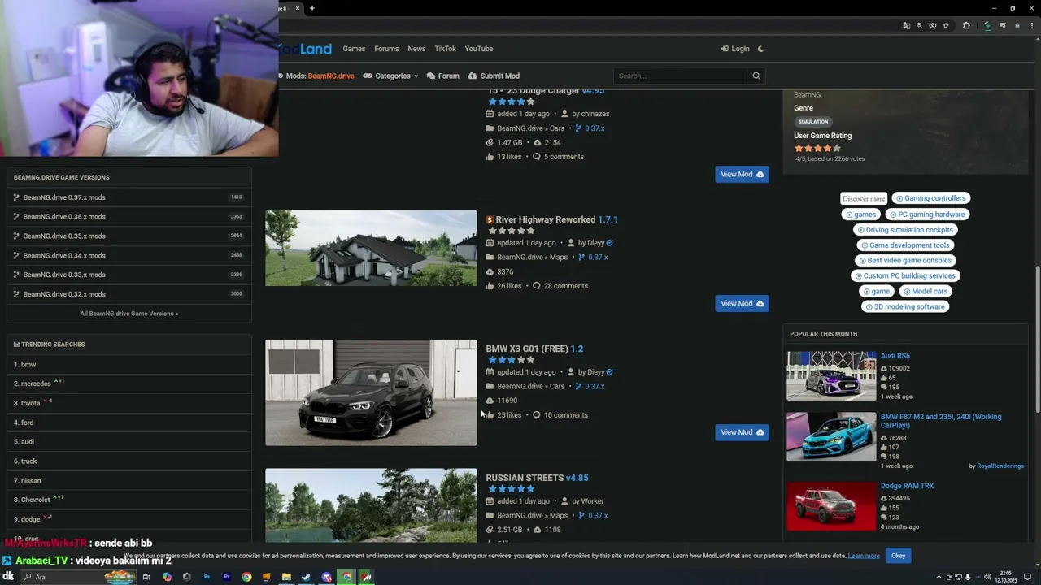Click Gaming controllers tag
The height and width of the screenshot is (585, 1041).
pos(931,198)
